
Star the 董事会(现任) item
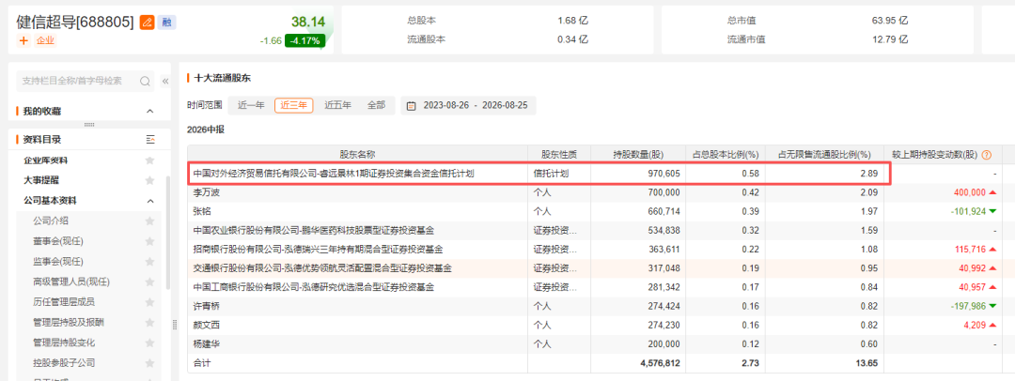(x=150, y=241)
